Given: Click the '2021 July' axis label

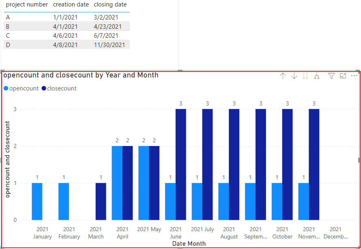Looking at the screenshot, I should click(x=202, y=230).
